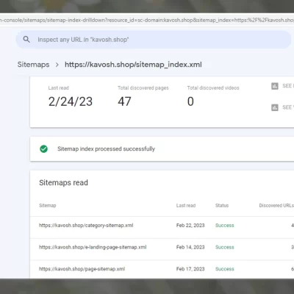
Task: Click the search magnifier icon
Action: pos(26,40)
